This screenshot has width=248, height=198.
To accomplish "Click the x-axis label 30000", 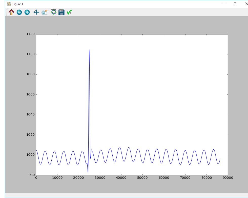I will (x=100, y=178).
